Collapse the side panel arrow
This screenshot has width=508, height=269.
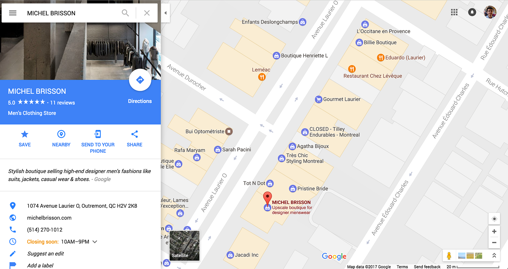165,13
